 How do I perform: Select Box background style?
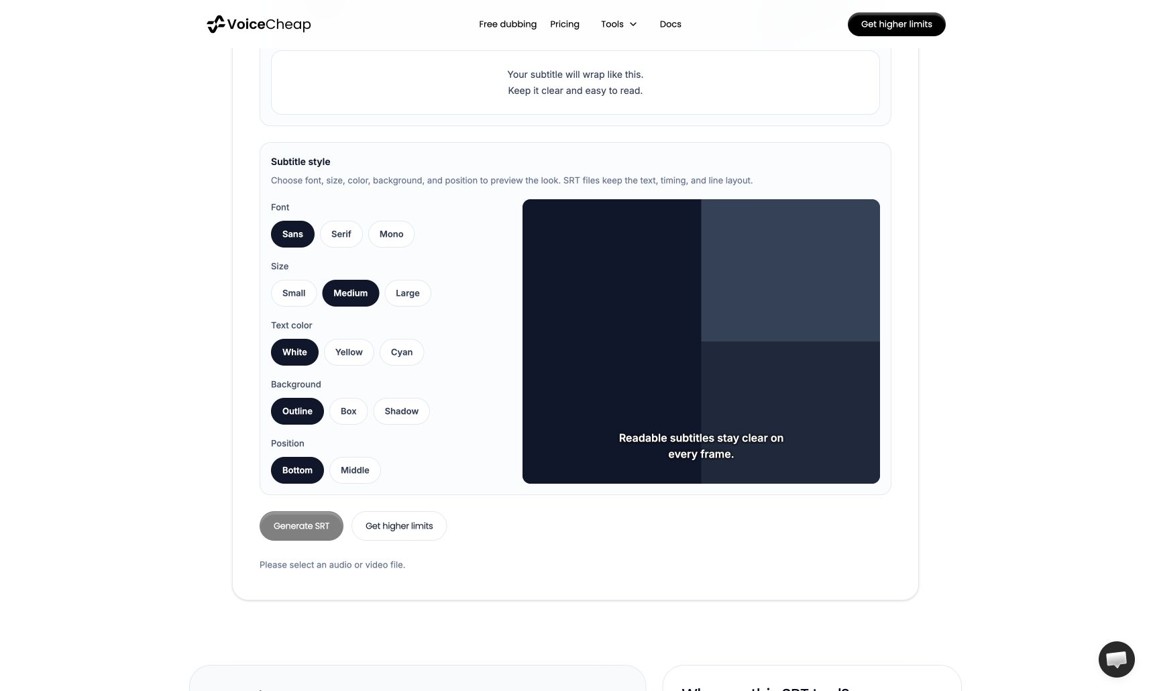click(348, 411)
